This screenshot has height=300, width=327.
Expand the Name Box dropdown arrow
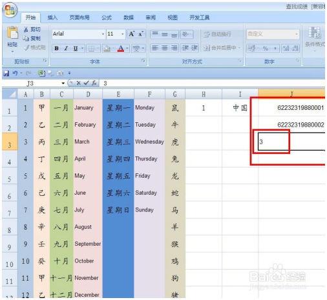(x=63, y=83)
